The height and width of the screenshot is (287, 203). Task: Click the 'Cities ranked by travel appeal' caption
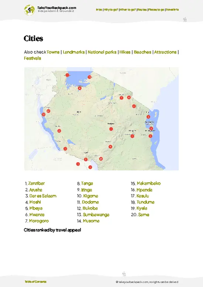52,230
